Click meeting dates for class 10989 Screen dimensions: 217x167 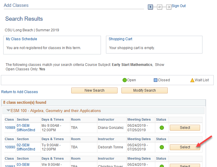coord(137,128)
